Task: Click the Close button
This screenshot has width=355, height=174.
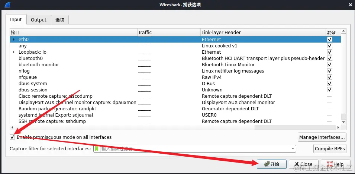Action: [x=304, y=164]
